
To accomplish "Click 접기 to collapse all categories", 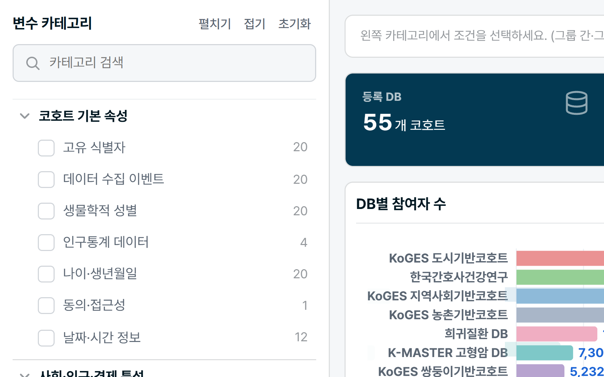I will tap(255, 24).
